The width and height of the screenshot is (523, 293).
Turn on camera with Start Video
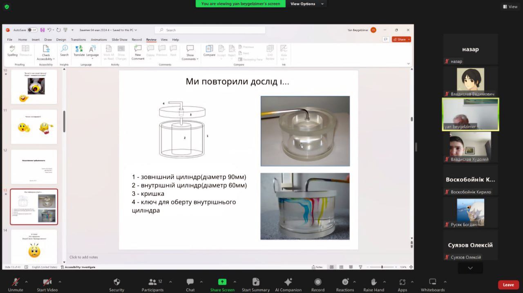[47, 282]
